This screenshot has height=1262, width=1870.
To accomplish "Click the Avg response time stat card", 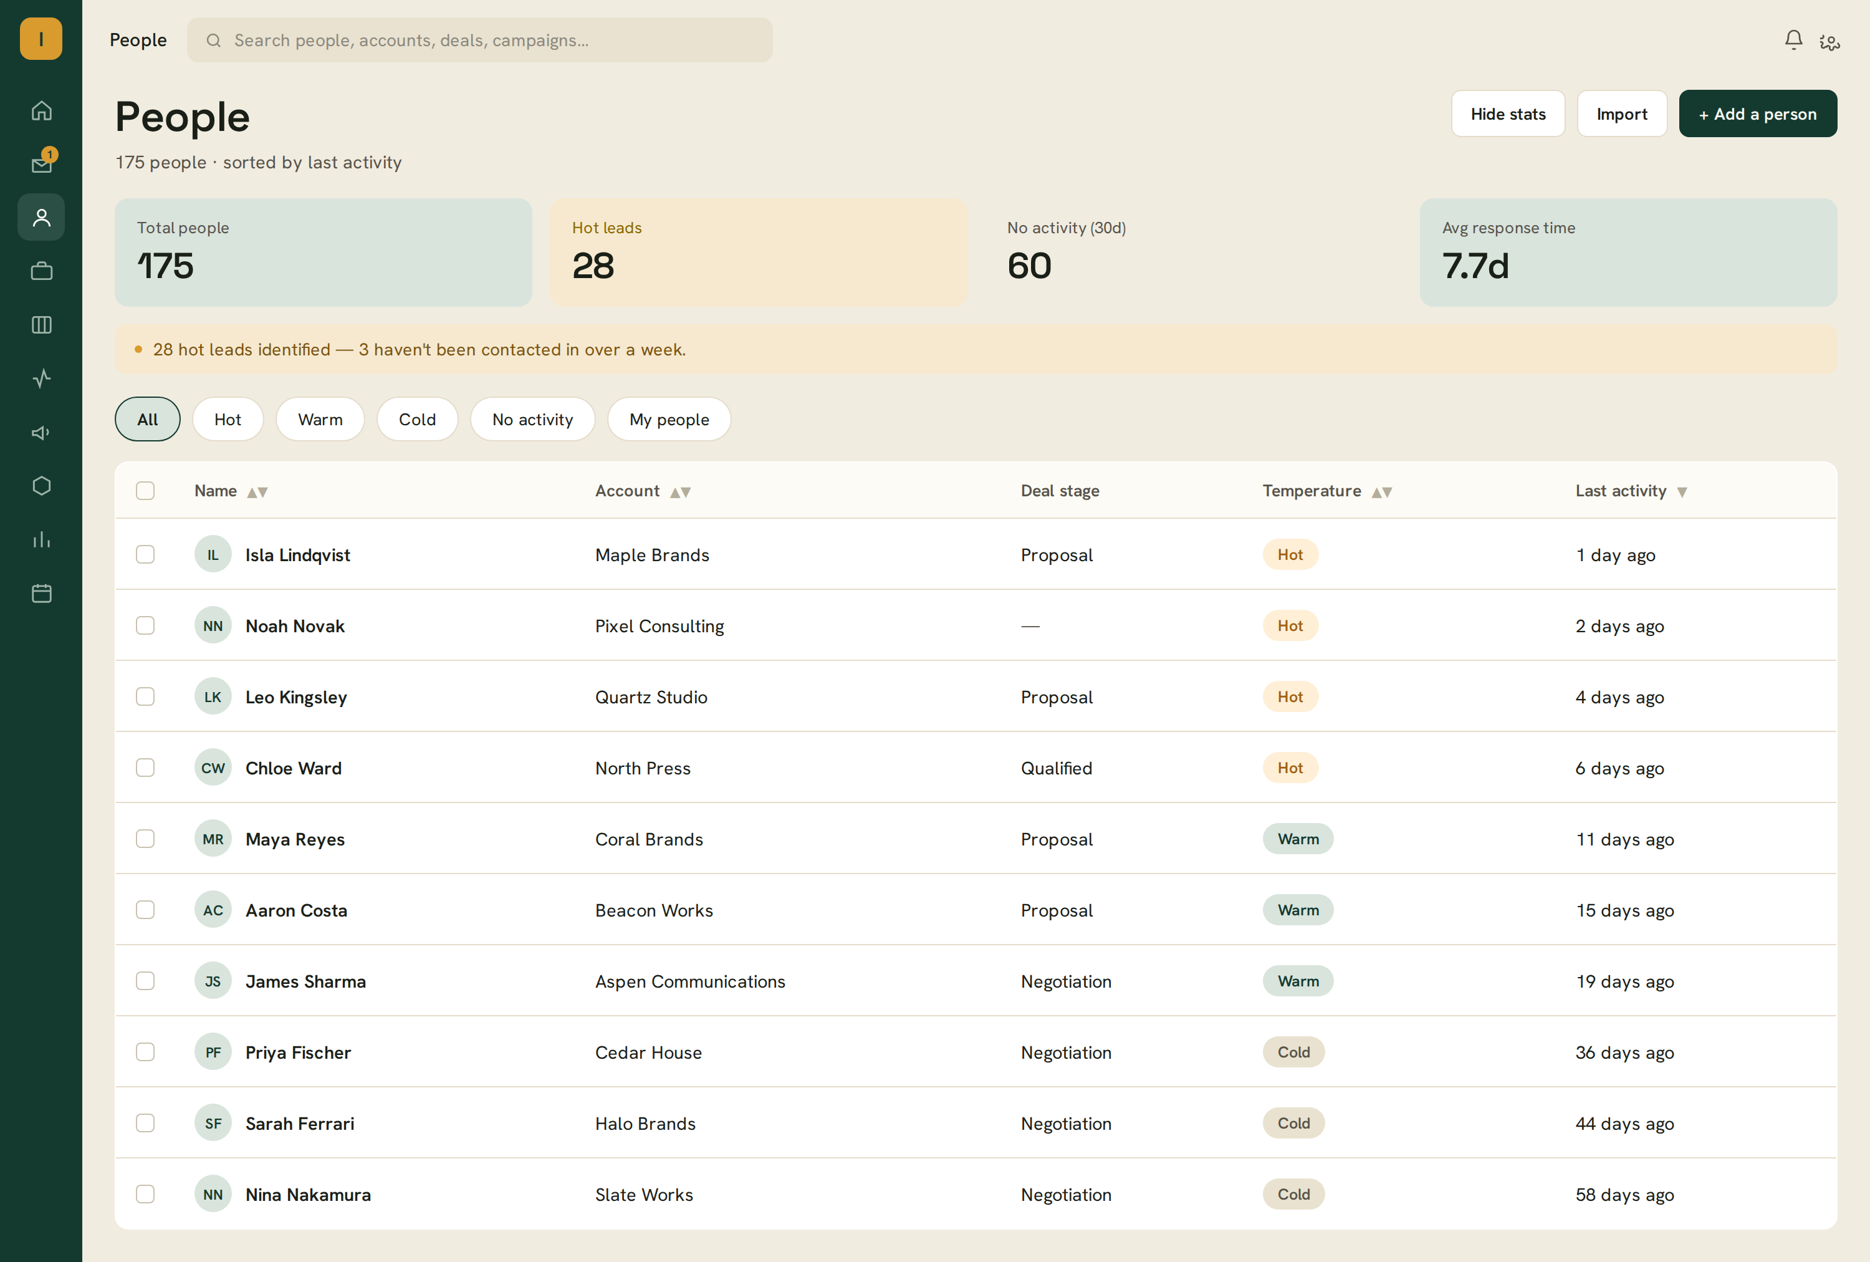I will click(x=1629, y=253).
